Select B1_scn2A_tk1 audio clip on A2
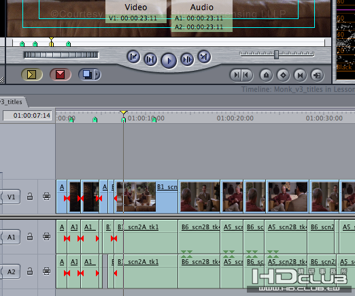 [x=146, y=272]
